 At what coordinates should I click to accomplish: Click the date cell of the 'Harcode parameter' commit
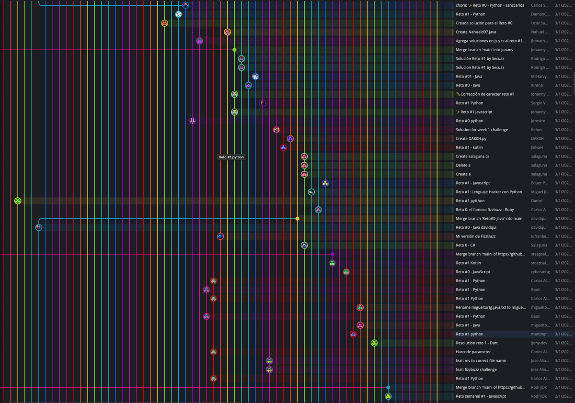[563, 352]
